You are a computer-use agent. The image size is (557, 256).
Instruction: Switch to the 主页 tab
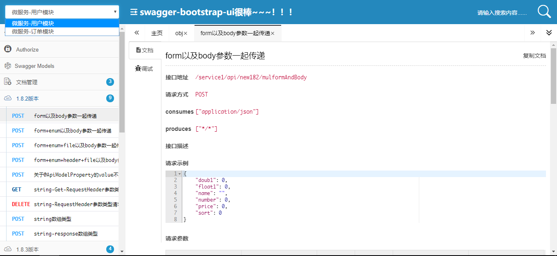point(157,33)
